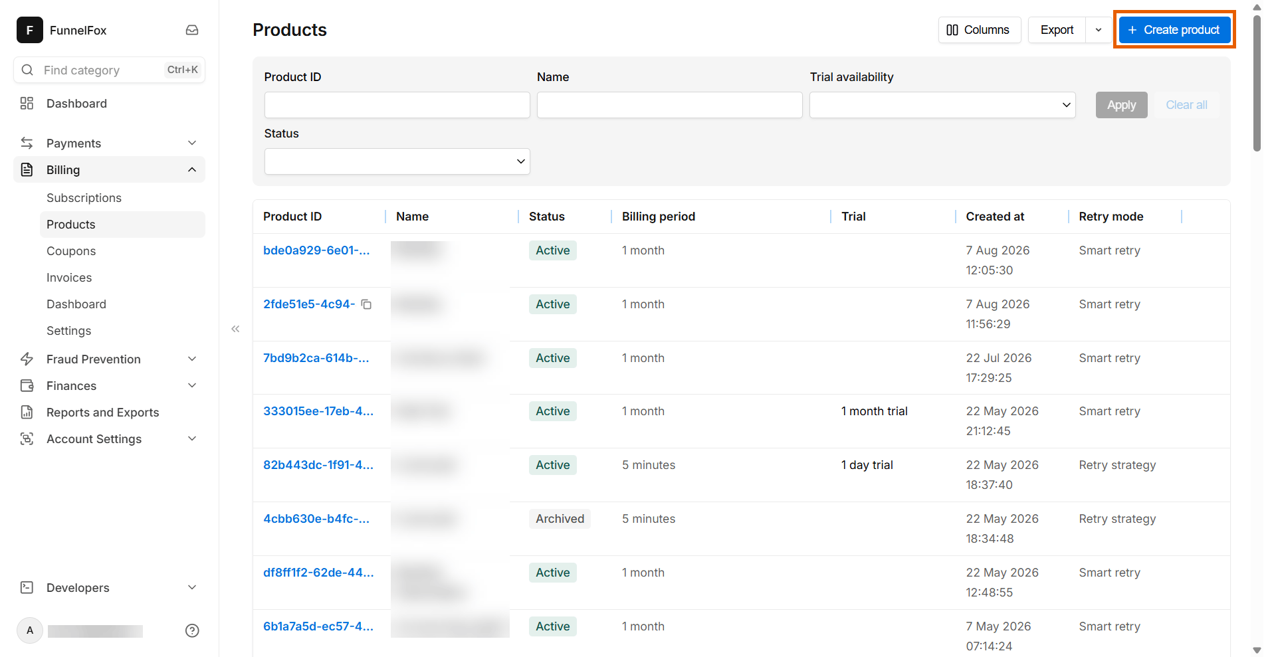Open Export options dropdown arrow

click(1099, 30)
